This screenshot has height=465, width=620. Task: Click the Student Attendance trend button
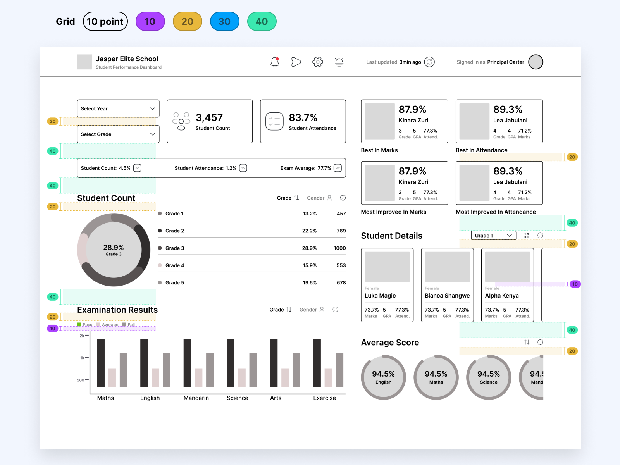point(242,168)
